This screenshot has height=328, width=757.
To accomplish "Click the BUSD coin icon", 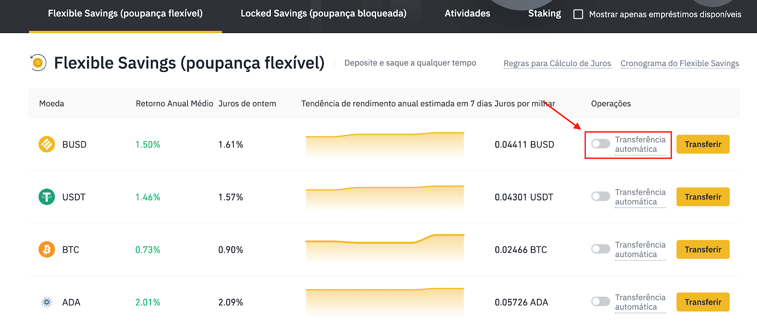I will coord(47,144).
